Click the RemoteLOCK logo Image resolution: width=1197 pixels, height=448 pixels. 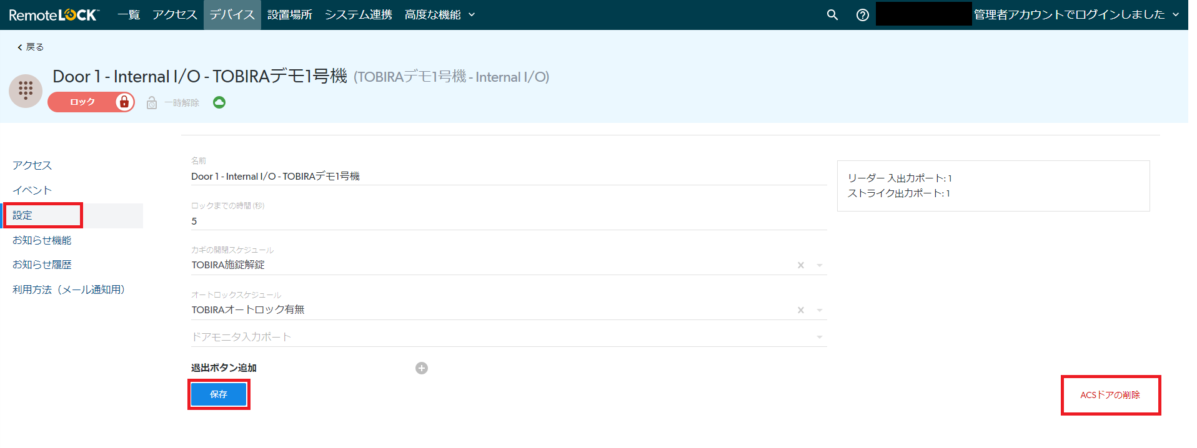point(54,15)
